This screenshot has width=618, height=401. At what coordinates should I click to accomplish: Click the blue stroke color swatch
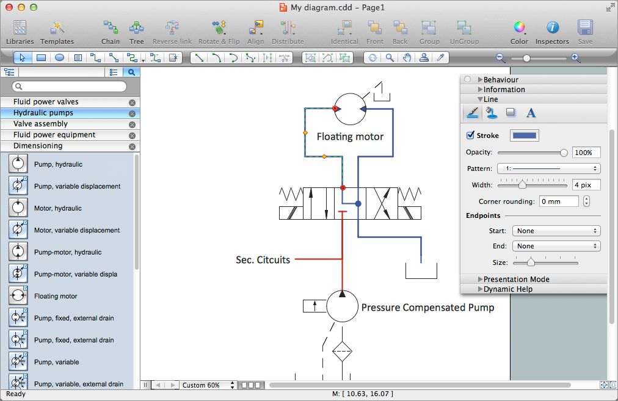[x=524, y=135]
